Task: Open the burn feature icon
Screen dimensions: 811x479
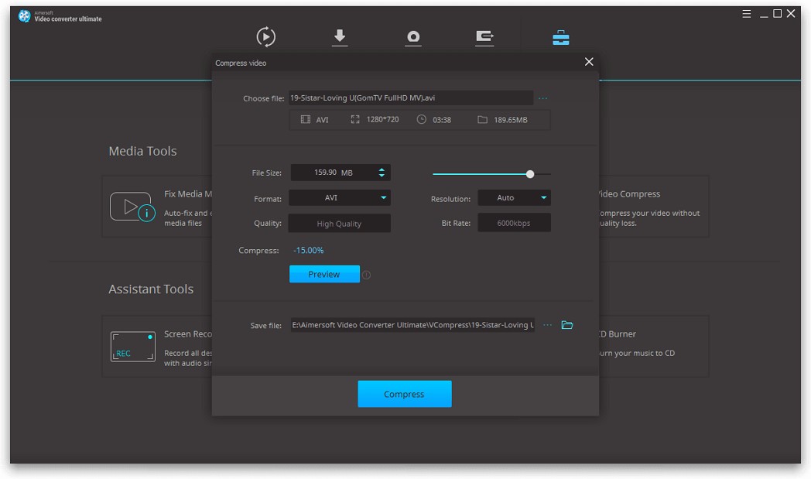Action: pos(484,36)
